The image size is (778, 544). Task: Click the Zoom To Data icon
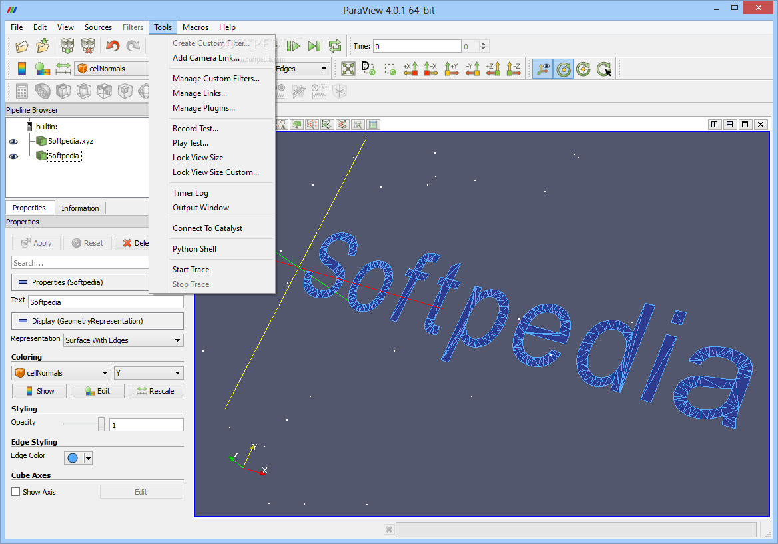pos(368,69)
